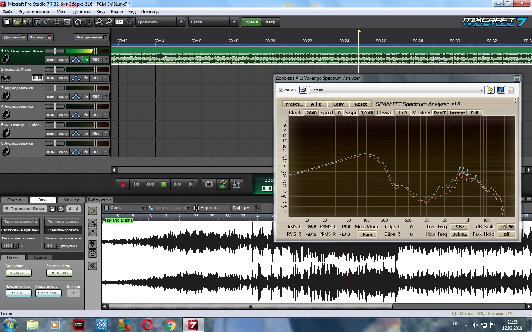
Task: Click Reset button in SPAN analyzer
Action: pos(361,104)
